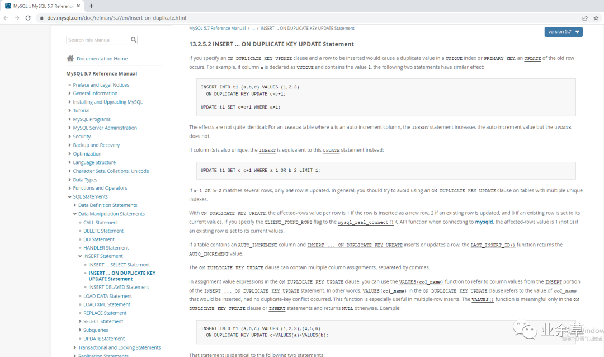The image size is (604, 357).
Task: Click the UPDATE t1 SET c=c+1 WHERE a=1 OR b=2 LIMIT 1 code block
Action: (x=386, y=171)
